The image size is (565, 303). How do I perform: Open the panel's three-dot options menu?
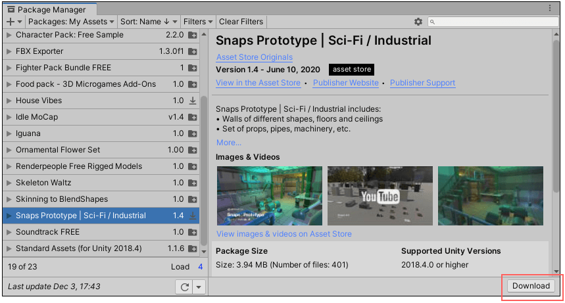pyautogui.click(x=550, y=9)
